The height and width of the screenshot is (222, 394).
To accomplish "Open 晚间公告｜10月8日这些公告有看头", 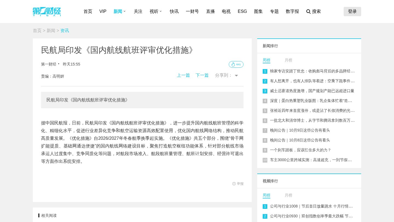I will 300,140.
